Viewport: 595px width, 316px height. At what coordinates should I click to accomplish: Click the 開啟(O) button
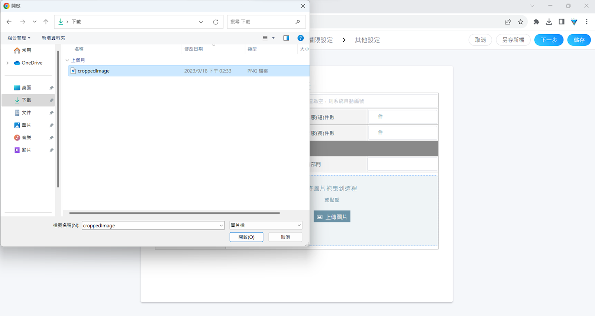coord(246,237)
